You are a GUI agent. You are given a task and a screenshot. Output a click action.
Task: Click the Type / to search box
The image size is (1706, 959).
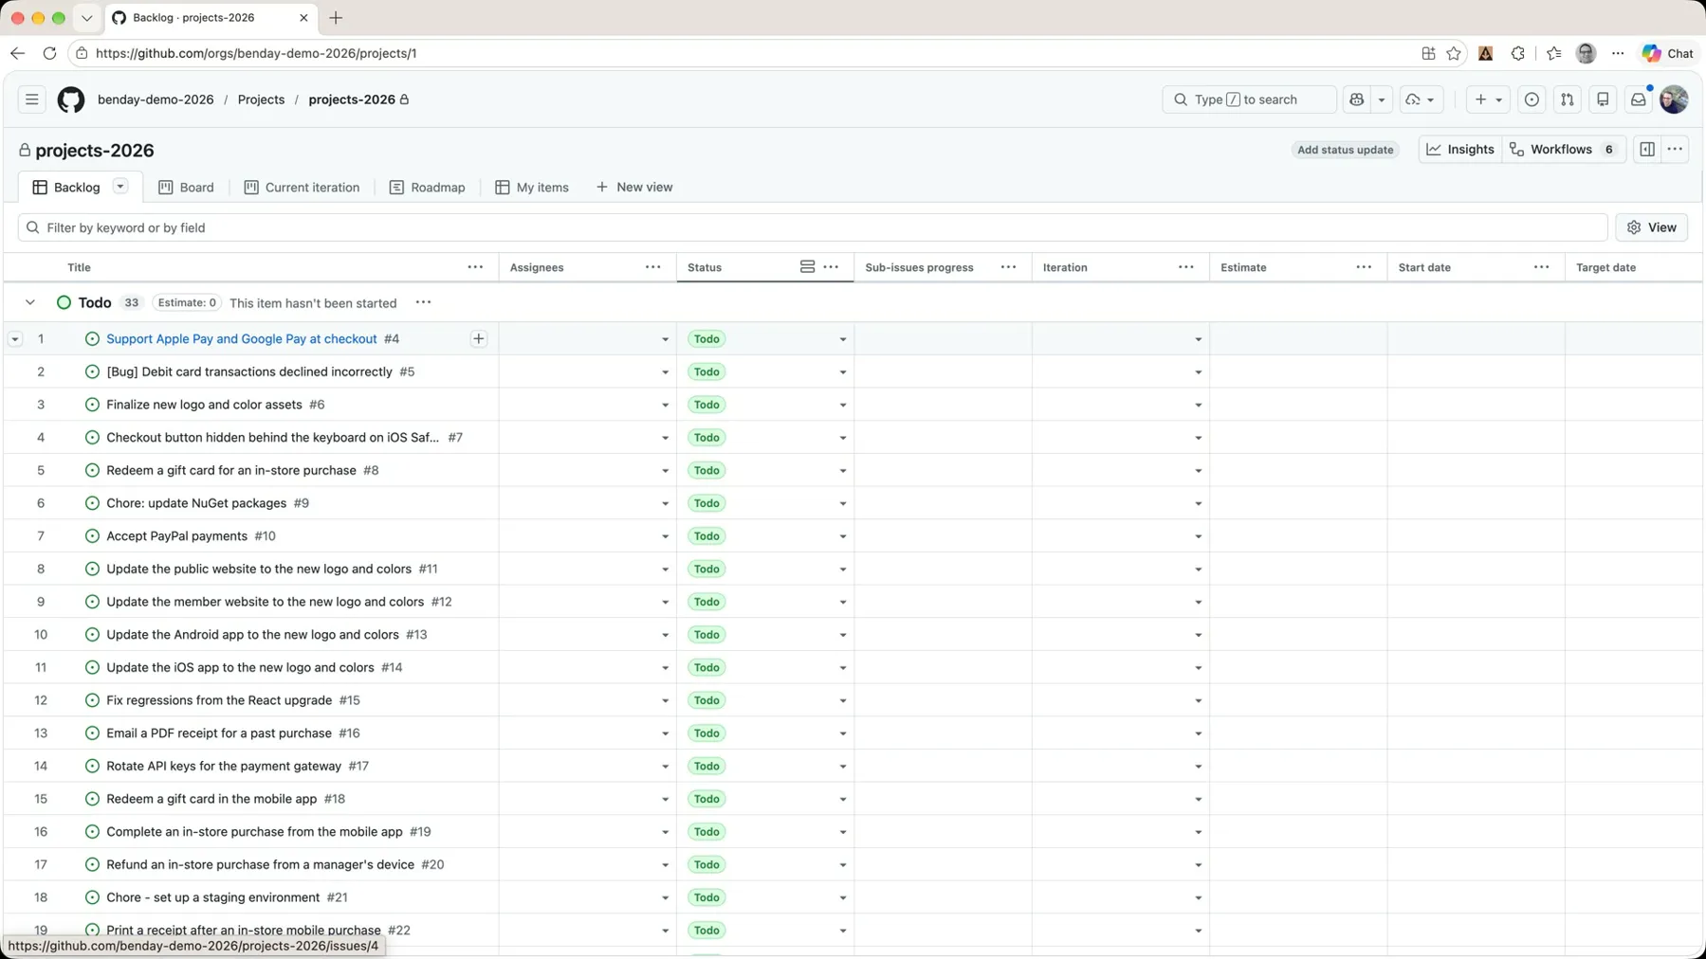click(x=1249, y=100)
